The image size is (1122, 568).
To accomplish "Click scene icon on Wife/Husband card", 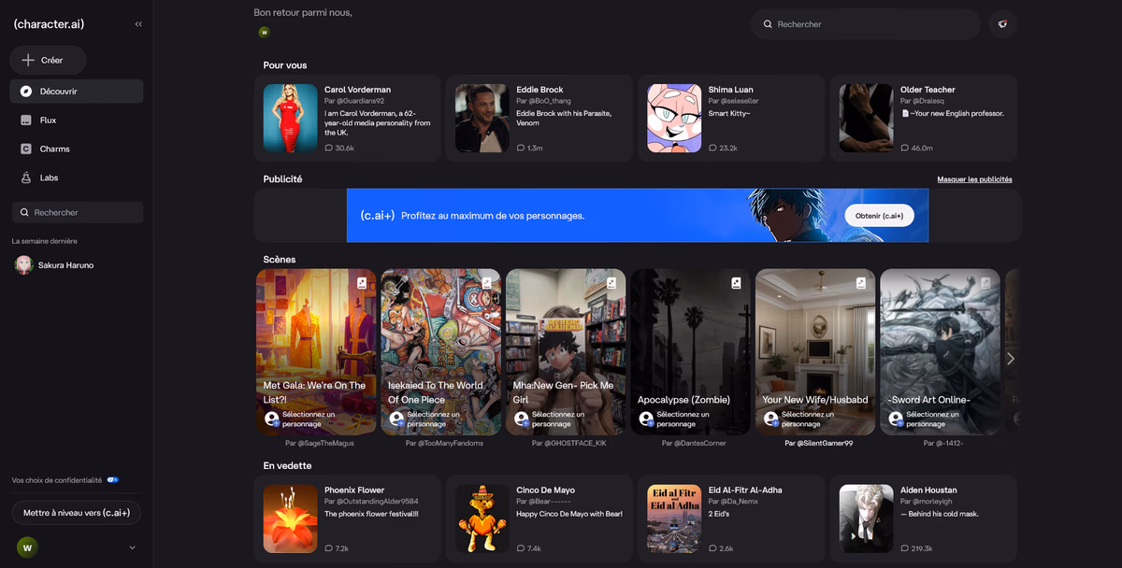I will (x=860, y=282).
